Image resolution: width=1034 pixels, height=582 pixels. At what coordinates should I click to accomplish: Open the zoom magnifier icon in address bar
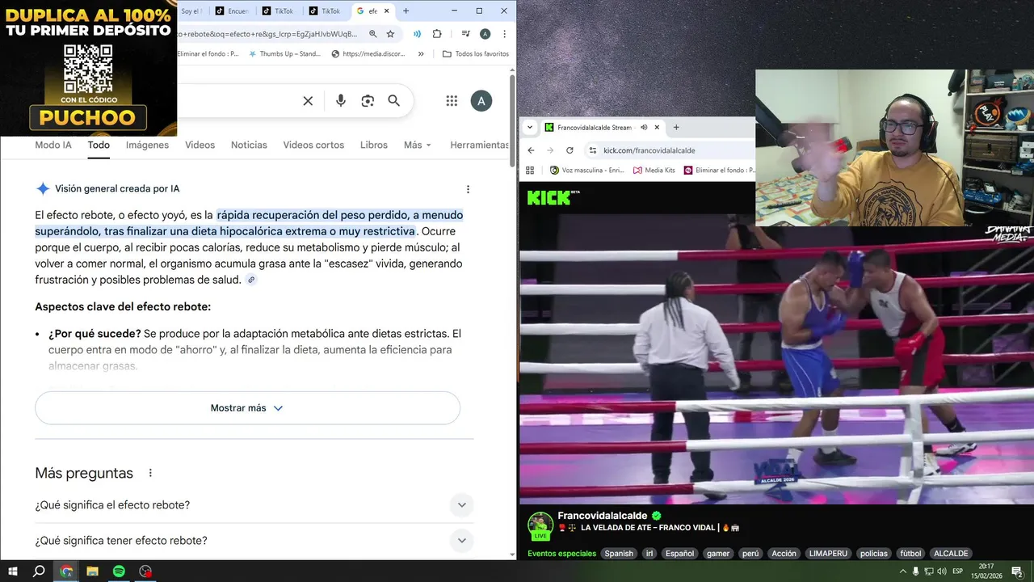pos(373,34)
